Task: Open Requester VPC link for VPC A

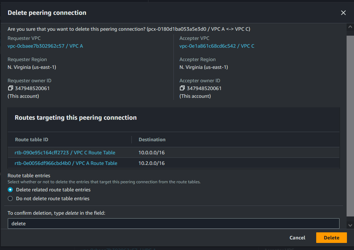Action: coord(45,46)
